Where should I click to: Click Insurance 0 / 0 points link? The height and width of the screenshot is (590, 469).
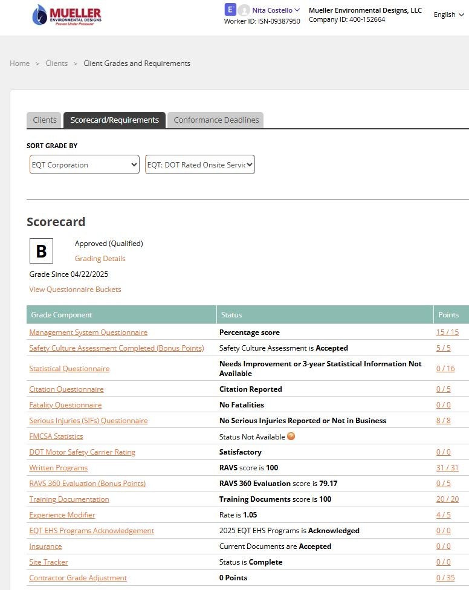[444, 546]
